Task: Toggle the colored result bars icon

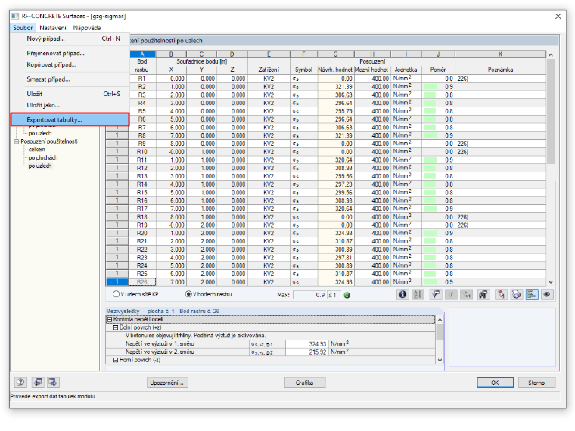Action: coord(531,294)
